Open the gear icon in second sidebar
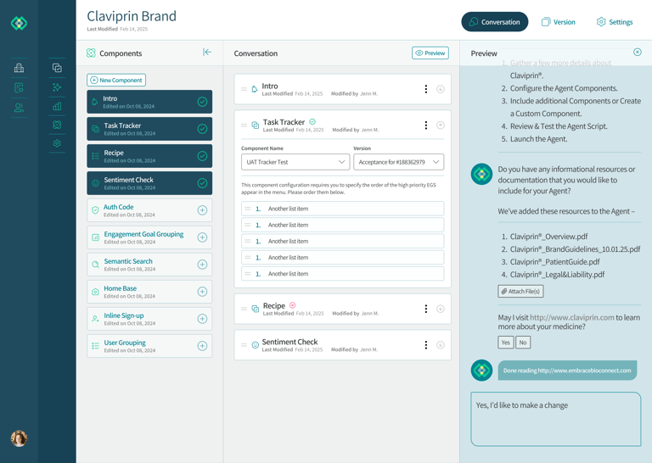This screenshot has height=463, width=652. [x=57, y=143]
